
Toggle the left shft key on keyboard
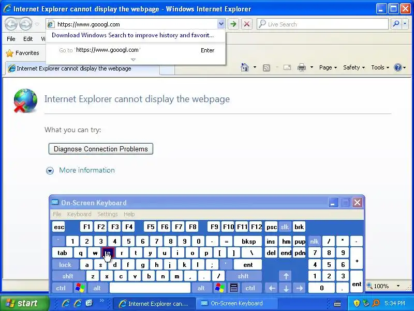(68, 276)
